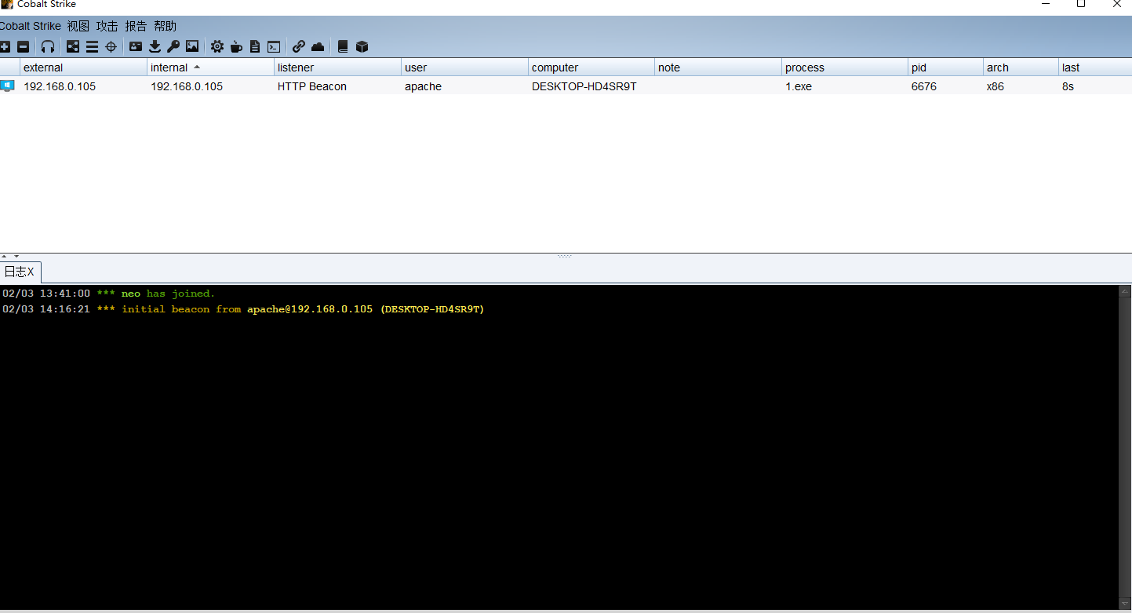
Task: Sort by the note column header
Action: click(x=719, y=68)
